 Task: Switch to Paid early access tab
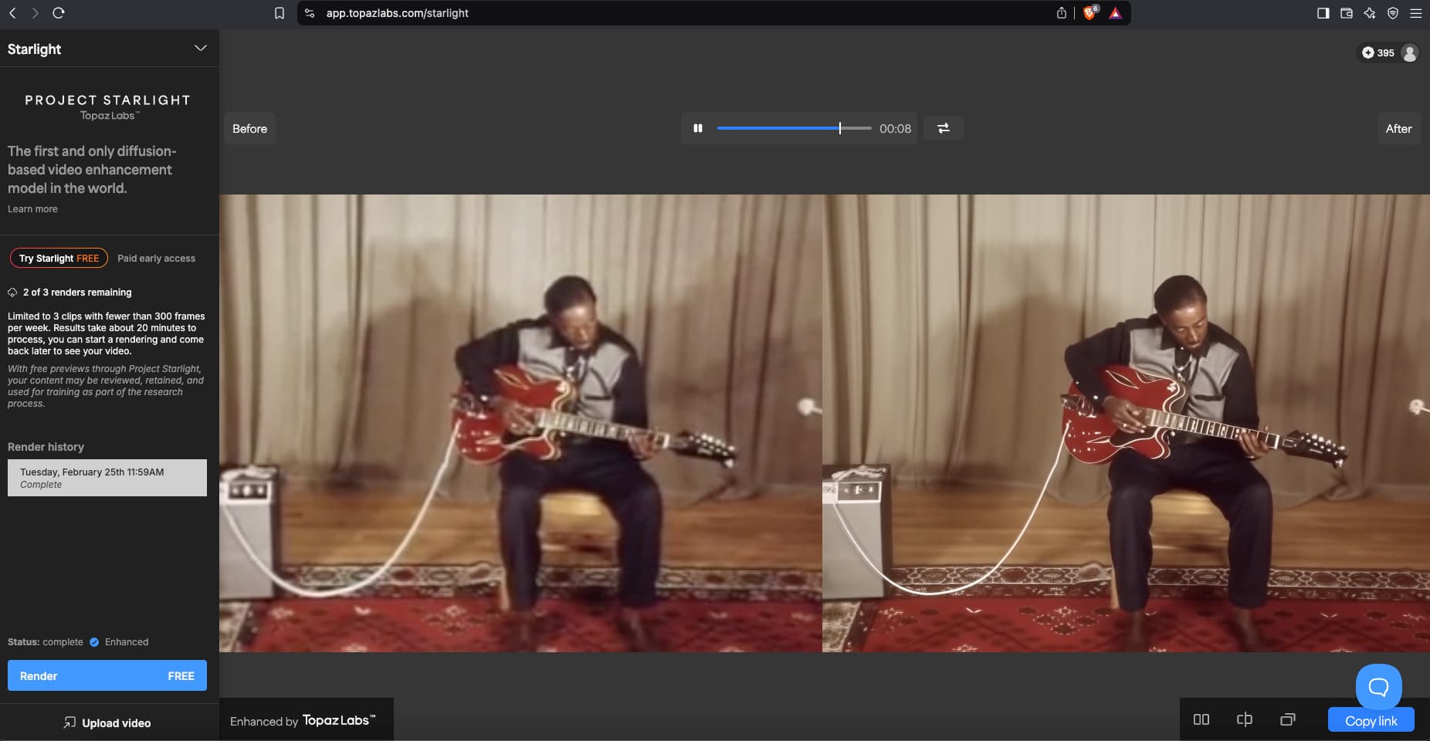coord(156,259)
